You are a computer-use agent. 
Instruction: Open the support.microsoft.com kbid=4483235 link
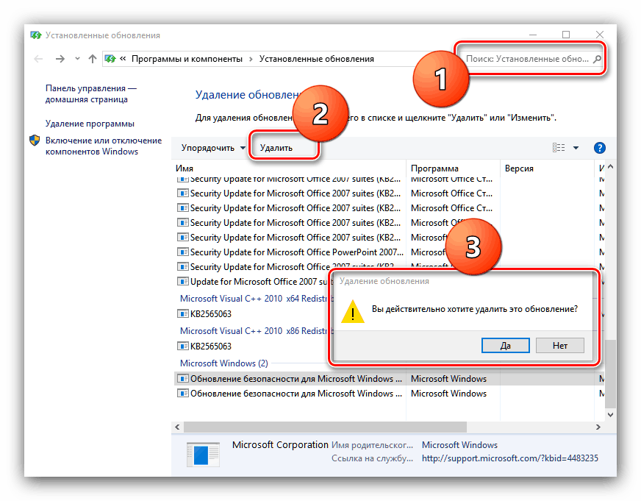coord(509,458)
